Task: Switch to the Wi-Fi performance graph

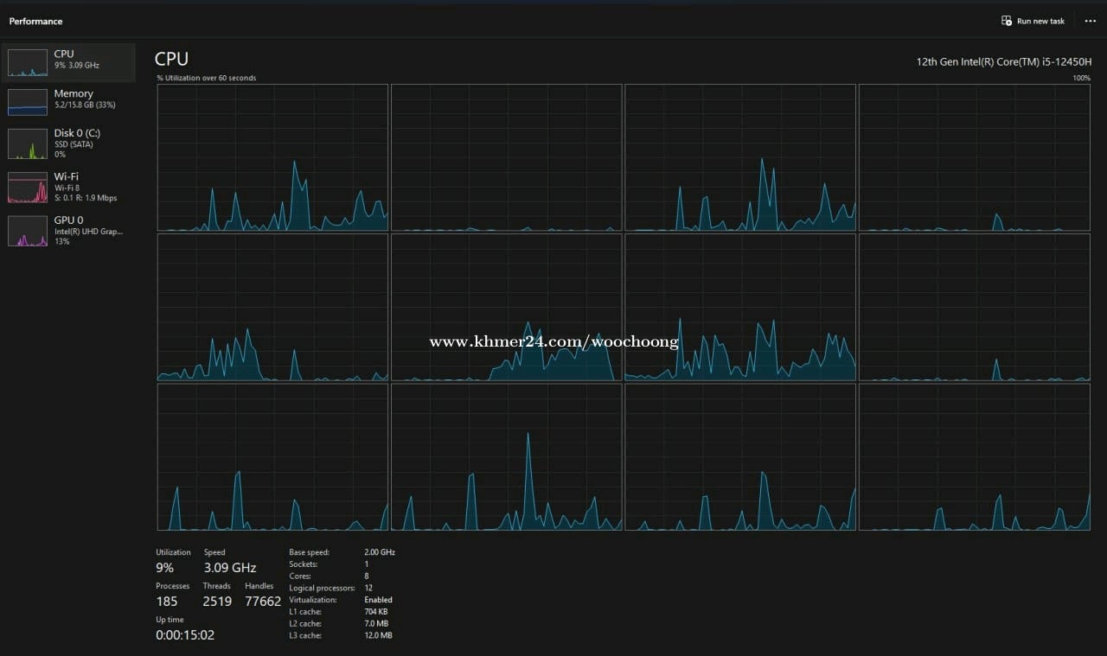Action: click(69, 187)
